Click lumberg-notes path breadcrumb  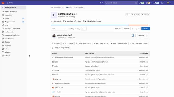[x=74, y=29]
